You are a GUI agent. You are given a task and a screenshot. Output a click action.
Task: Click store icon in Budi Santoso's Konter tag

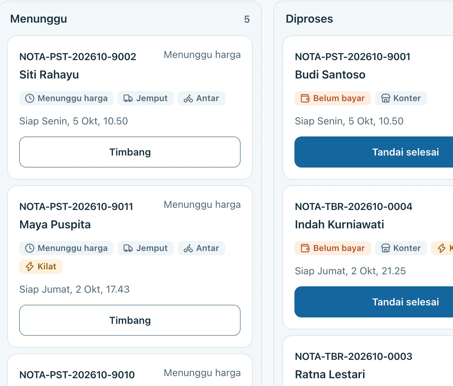coord(385,98)
